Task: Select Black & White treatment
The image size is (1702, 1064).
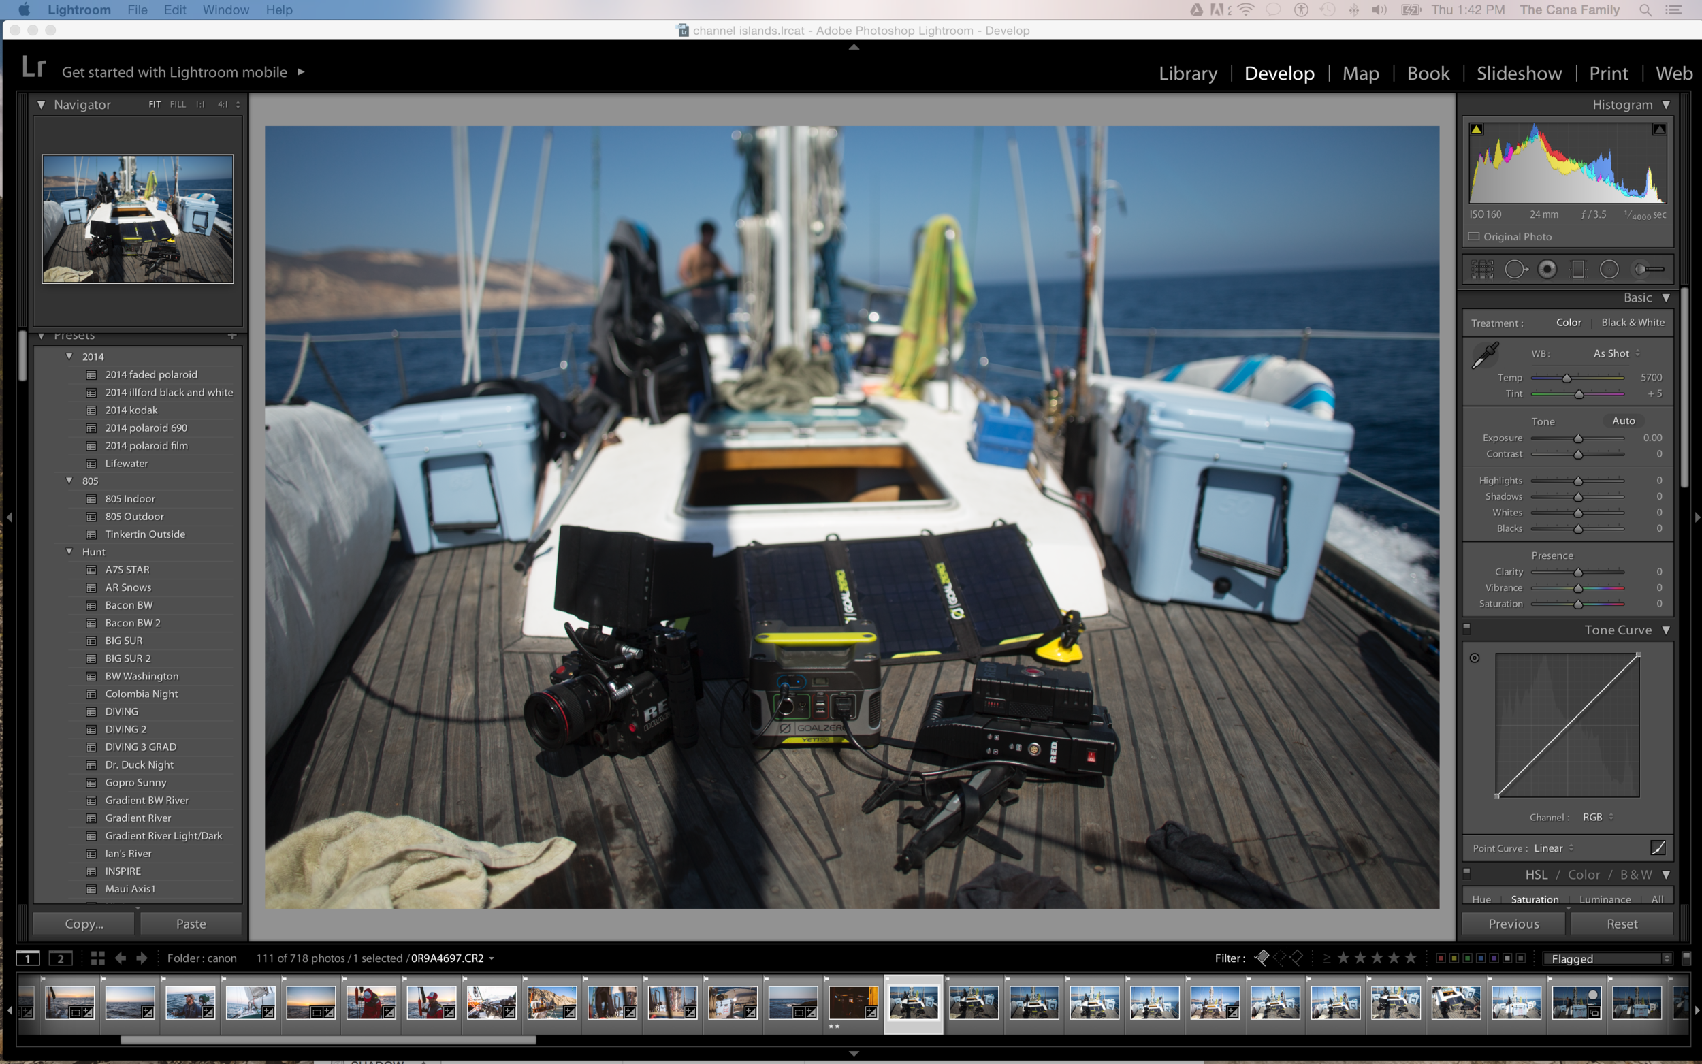Action: 1633,322
